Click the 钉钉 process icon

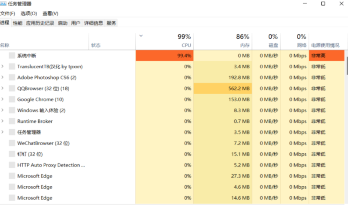pos(12,154)
